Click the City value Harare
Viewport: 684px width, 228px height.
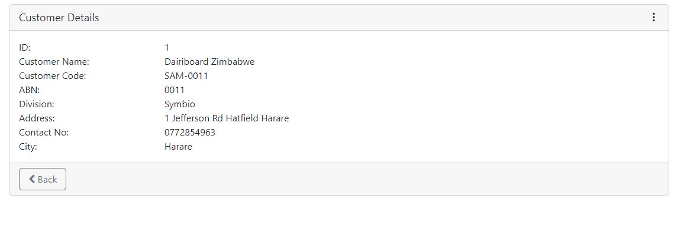[179, 147]
